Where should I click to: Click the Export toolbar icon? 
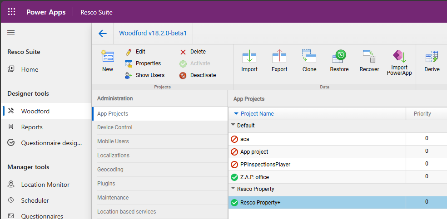[279, 57]
